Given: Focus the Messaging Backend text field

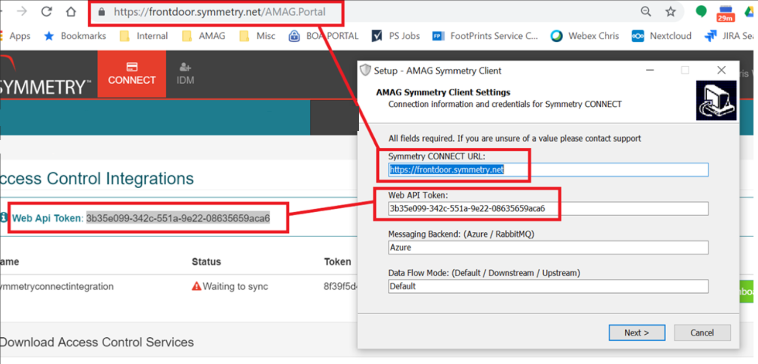Looking at the screenshot, I should pyautogui.click(x=548, y=247).
